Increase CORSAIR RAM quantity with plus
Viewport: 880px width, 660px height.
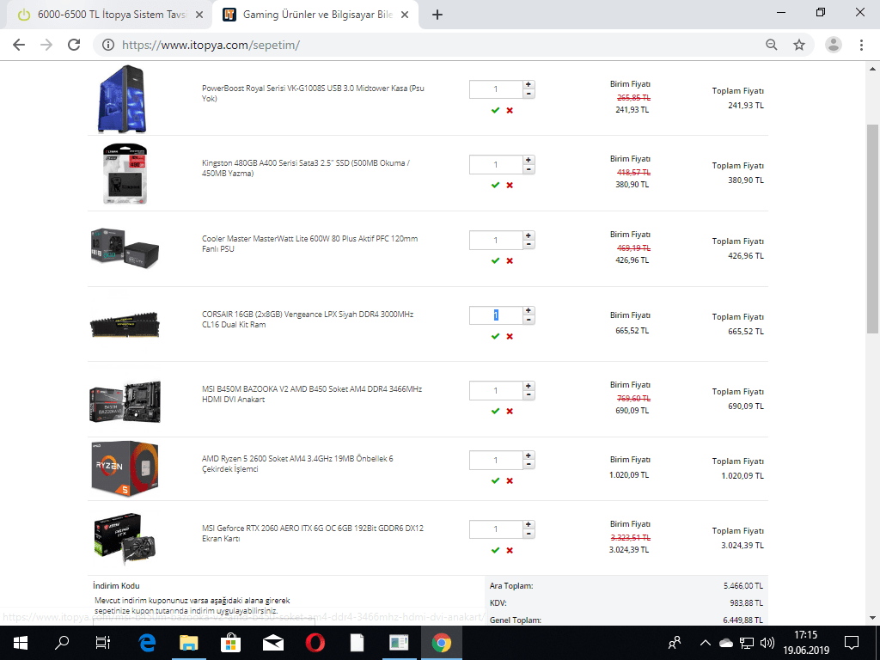coord(529,310)
